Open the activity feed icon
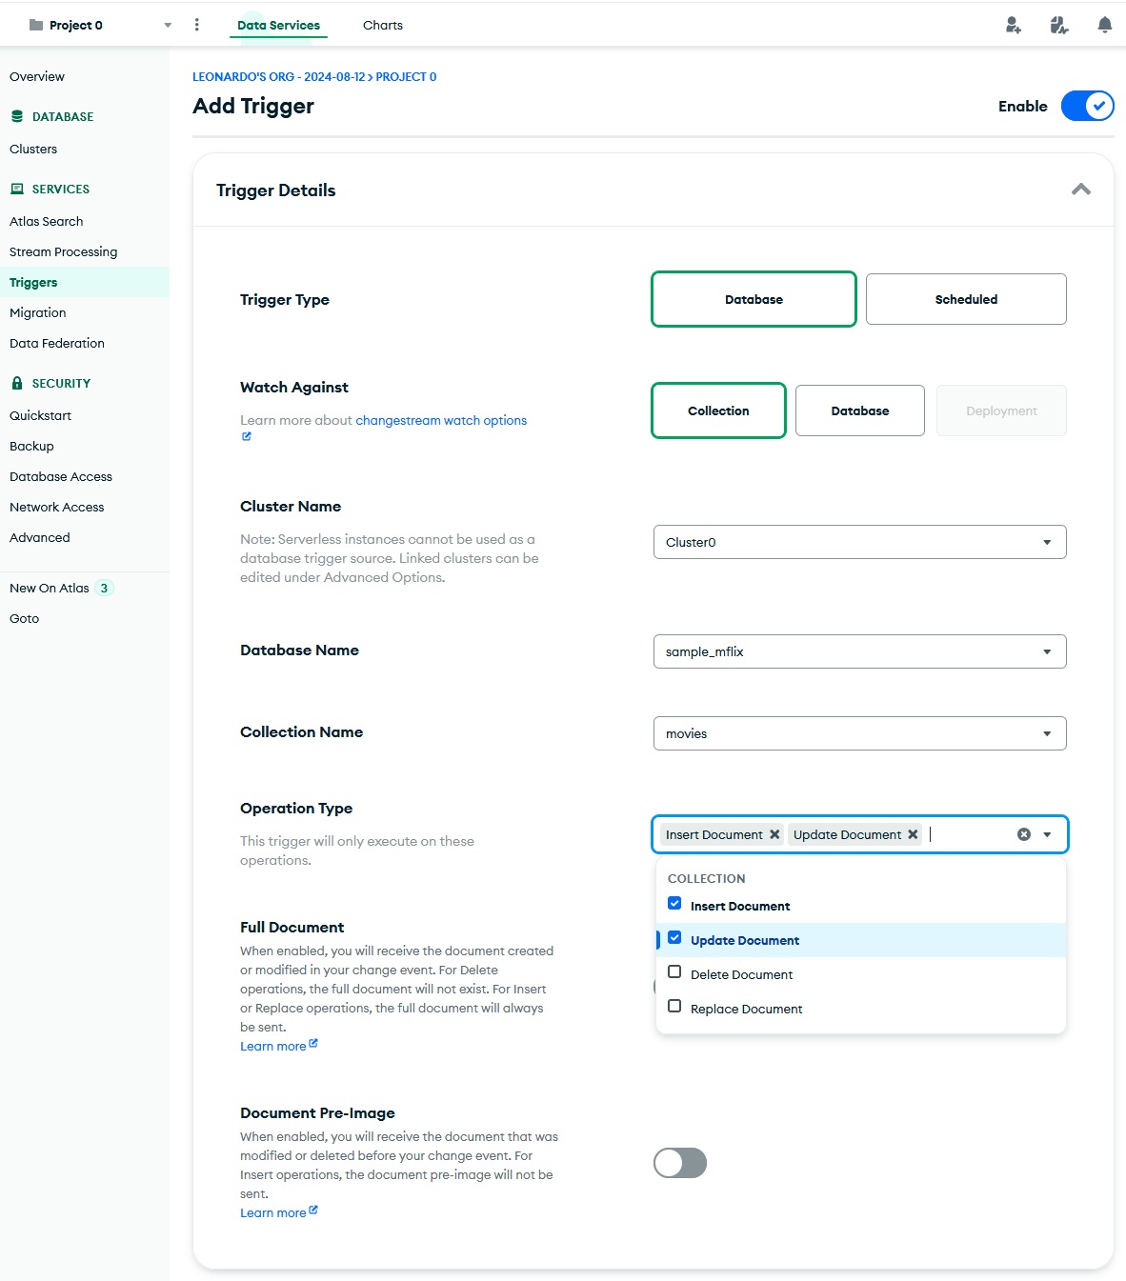The width and height of the screenshot is (1126, 1281). pyautogui.click(x=1058, y=26)
